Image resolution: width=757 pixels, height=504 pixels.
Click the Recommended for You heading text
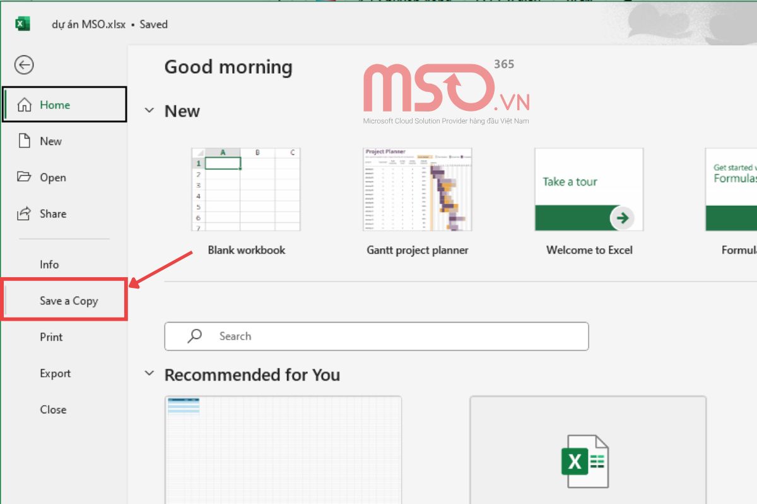(x=252, y=374)
